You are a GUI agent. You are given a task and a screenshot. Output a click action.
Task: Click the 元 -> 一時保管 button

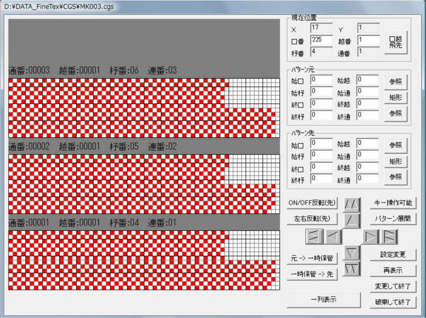click(x=312, y=258)
